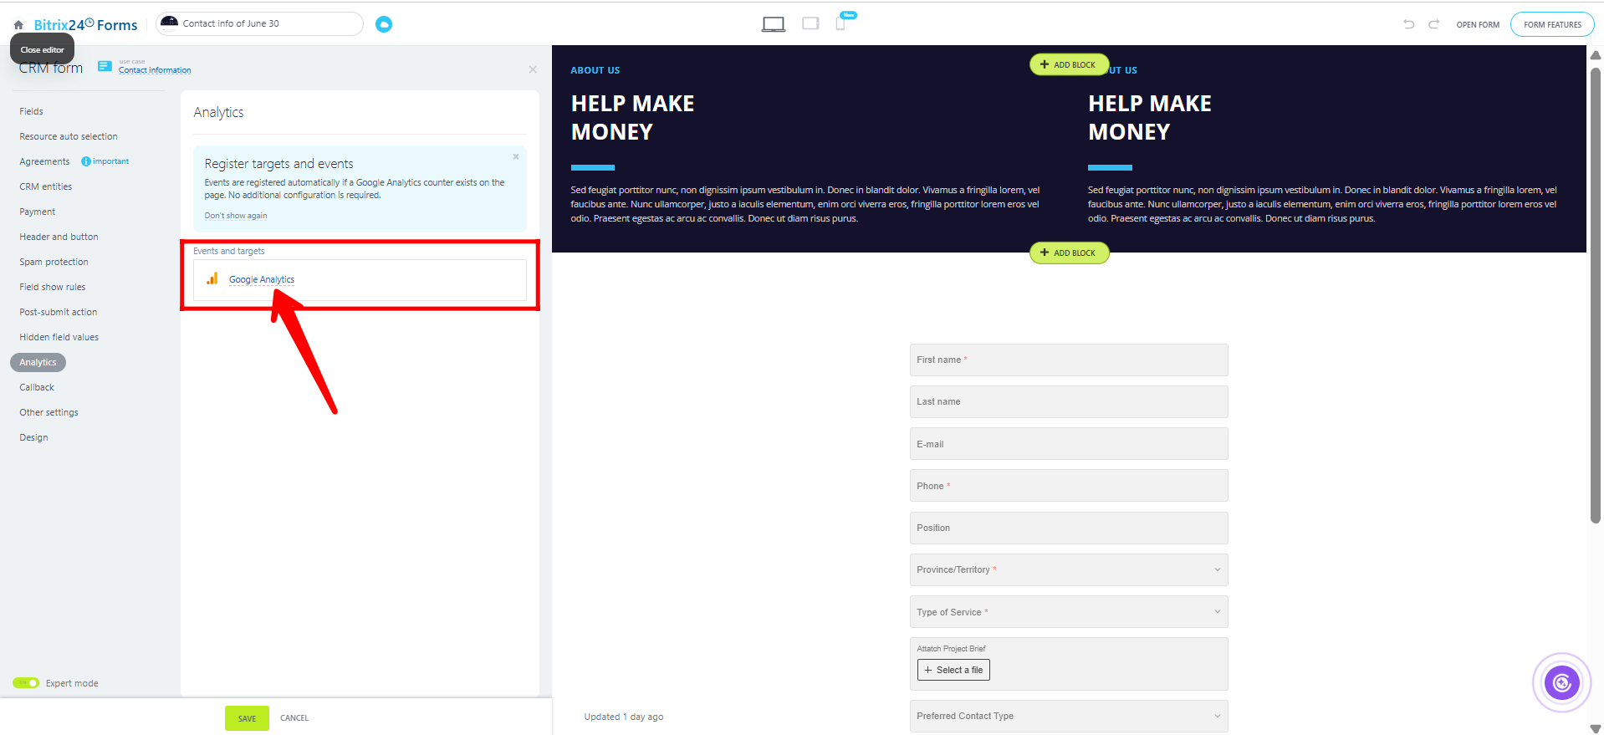Image resolution: width=1604 pixels, height=735 pixels.
Task: Click the blue cloud publish icon
Action: point(384,24)
